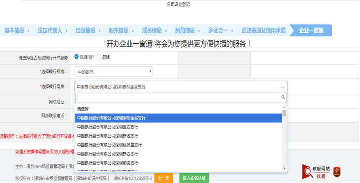Select the 请选择 placeholder option
Screen dimensions: 360x183
83,109
